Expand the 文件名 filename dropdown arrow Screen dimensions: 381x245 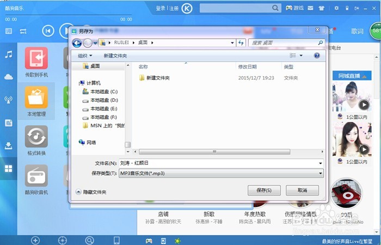(x=321, y=163)
